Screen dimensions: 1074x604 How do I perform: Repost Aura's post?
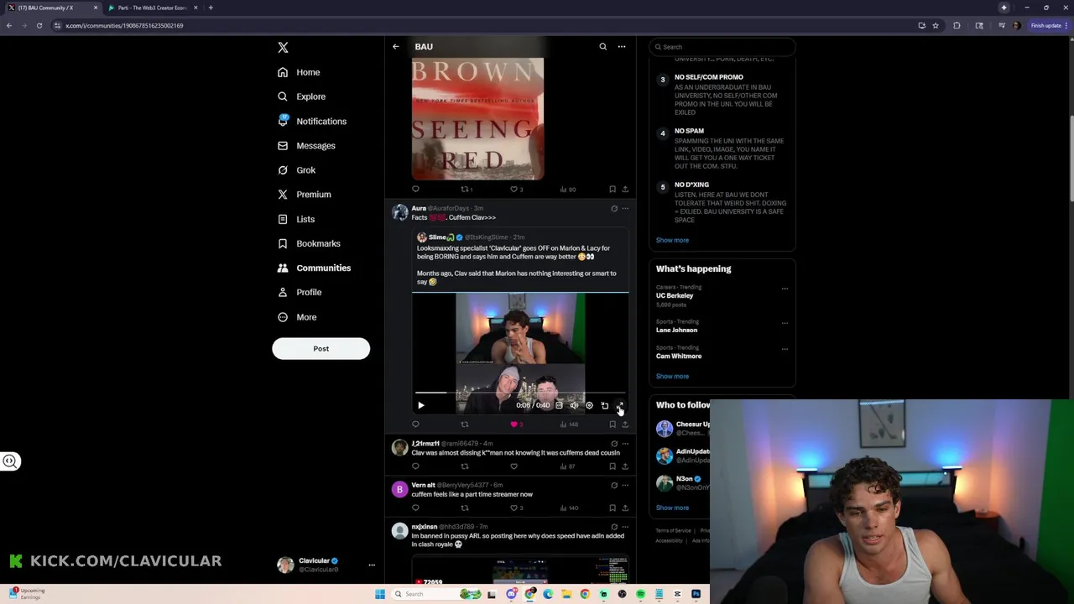click(464, 424)
